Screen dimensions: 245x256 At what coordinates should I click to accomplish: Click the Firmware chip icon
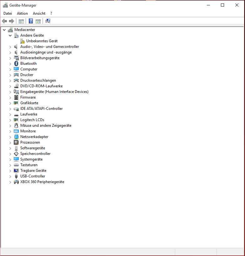(x=16, y=97)
